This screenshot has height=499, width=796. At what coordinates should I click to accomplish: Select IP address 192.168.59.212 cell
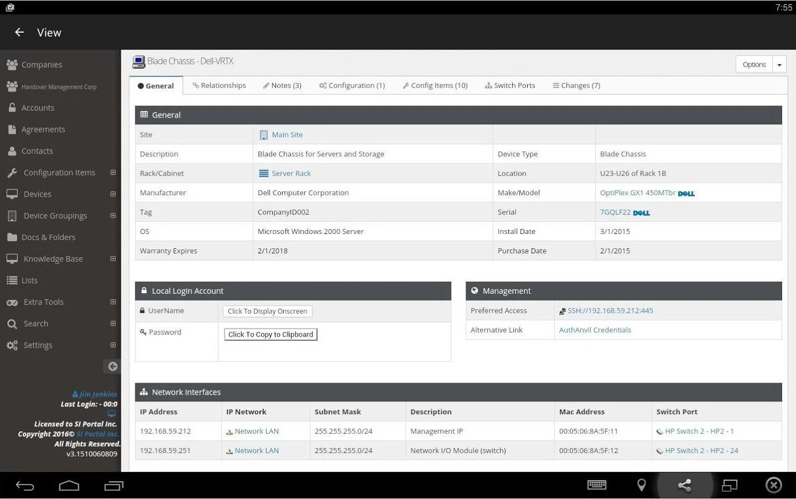(178, 431)
